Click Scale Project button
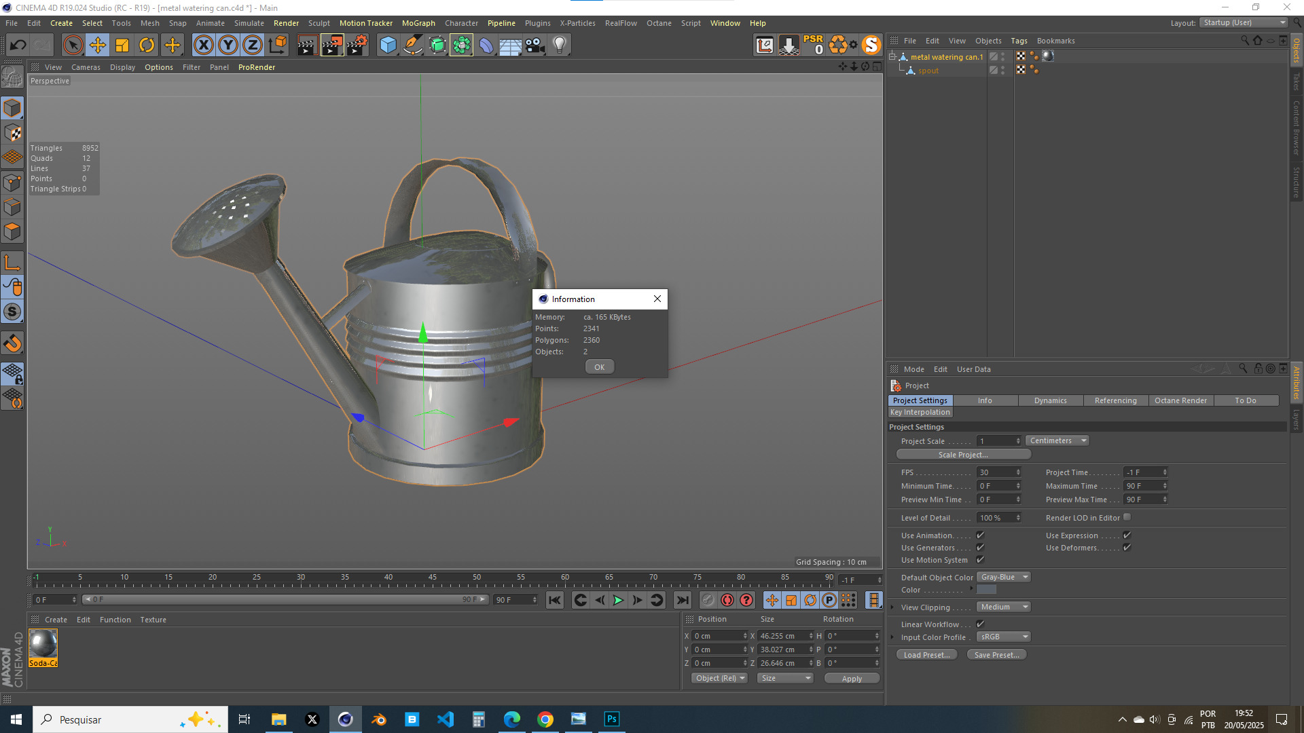The width and height of the screenshot is (1304, 733). tap(963, 455)
